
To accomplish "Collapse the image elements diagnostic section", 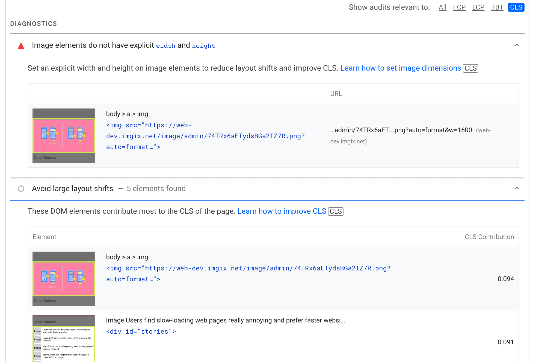I will 517,45.
